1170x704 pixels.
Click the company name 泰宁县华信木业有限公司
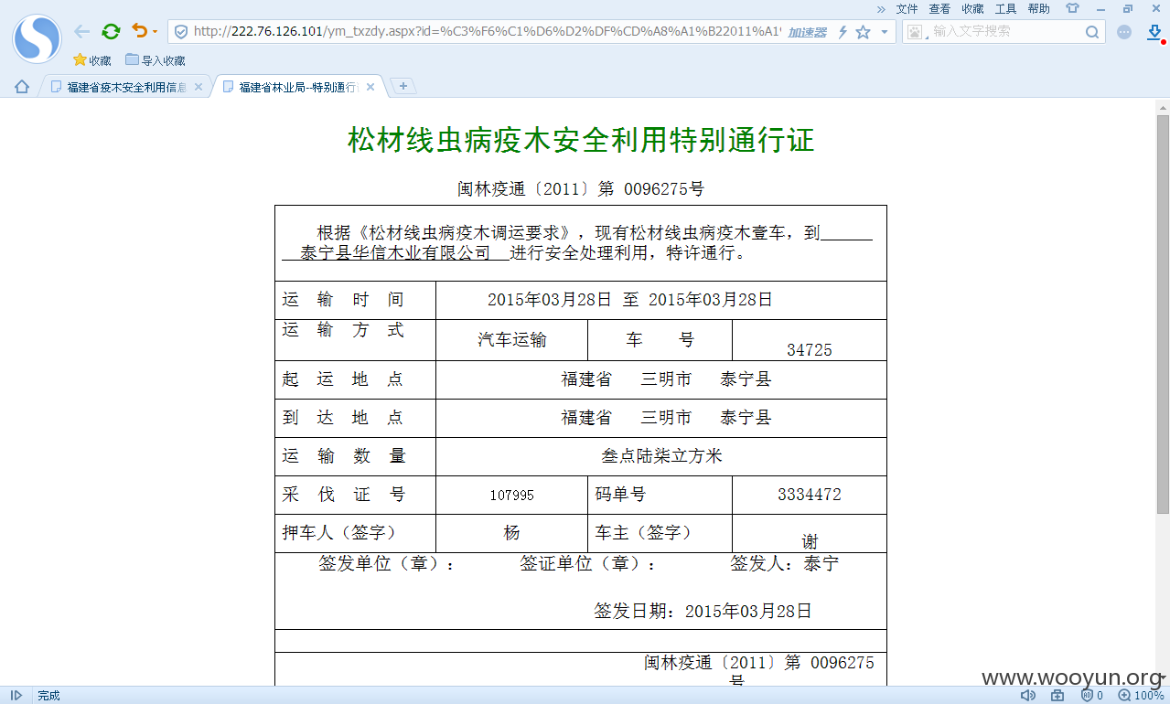[395, 252]
